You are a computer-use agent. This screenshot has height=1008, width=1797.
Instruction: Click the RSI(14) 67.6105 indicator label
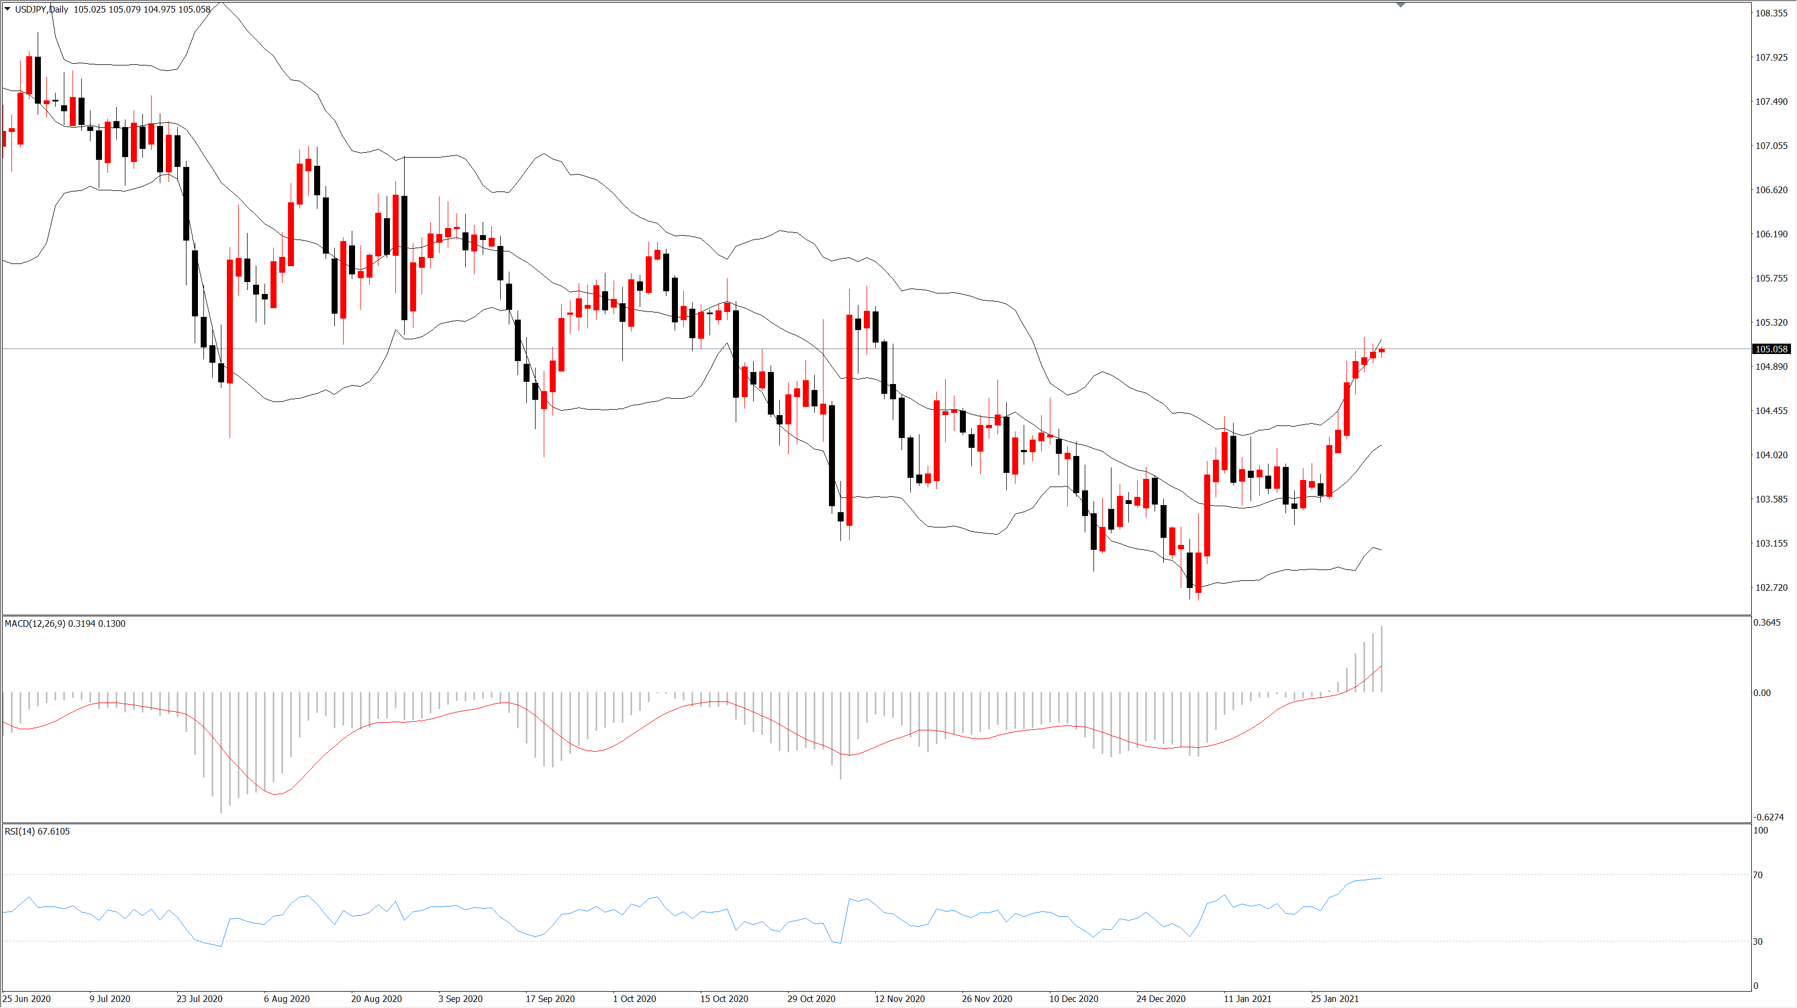point(37,831)
